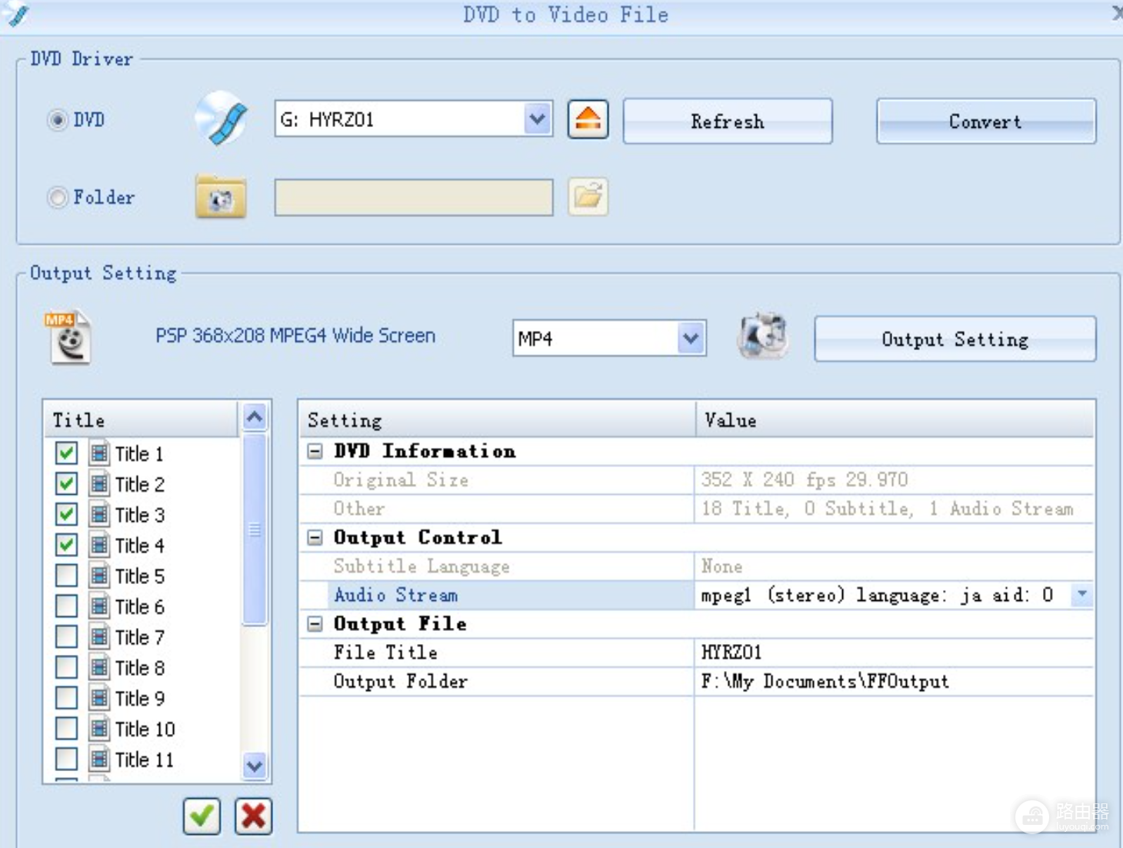Image resolution: width=1123 pixels, height=848 pixels.
Task: Click the title list scrollbar thumb
Action: pos(255,529)
